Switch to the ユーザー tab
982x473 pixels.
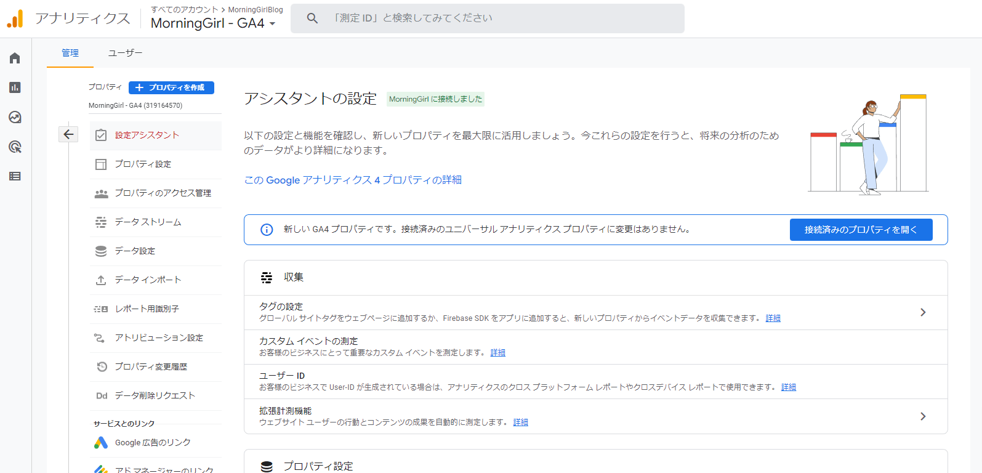pyautogui.click(x=125, y=53)
